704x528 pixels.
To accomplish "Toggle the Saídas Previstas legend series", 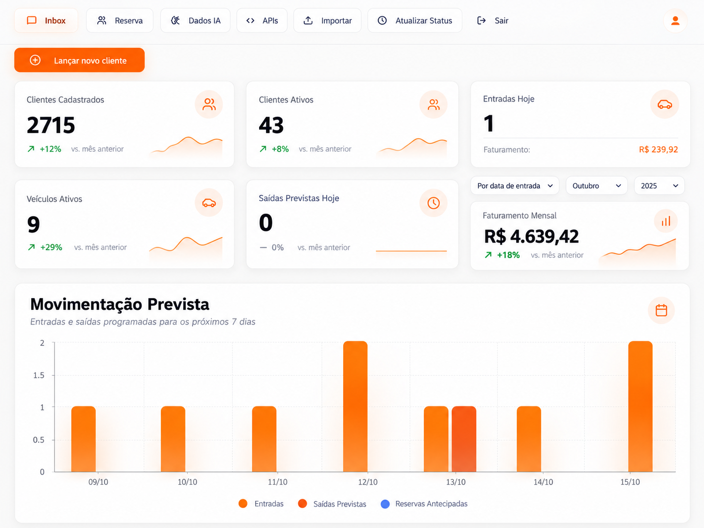I will pos(332,504).
